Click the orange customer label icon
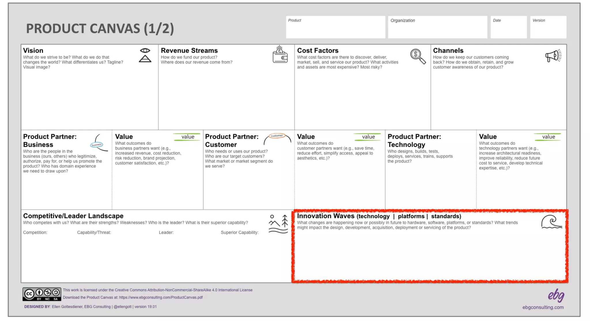The height and width of the screenshot is (321, 590). [x=277, y=136]
